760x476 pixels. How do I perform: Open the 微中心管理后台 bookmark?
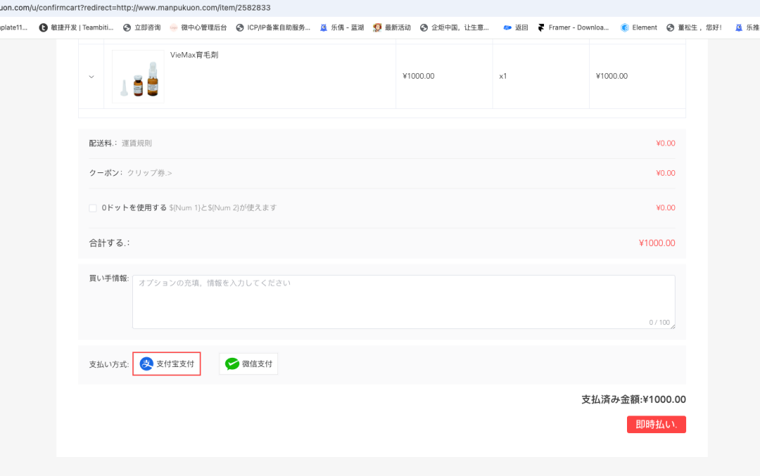pos(198,27)
